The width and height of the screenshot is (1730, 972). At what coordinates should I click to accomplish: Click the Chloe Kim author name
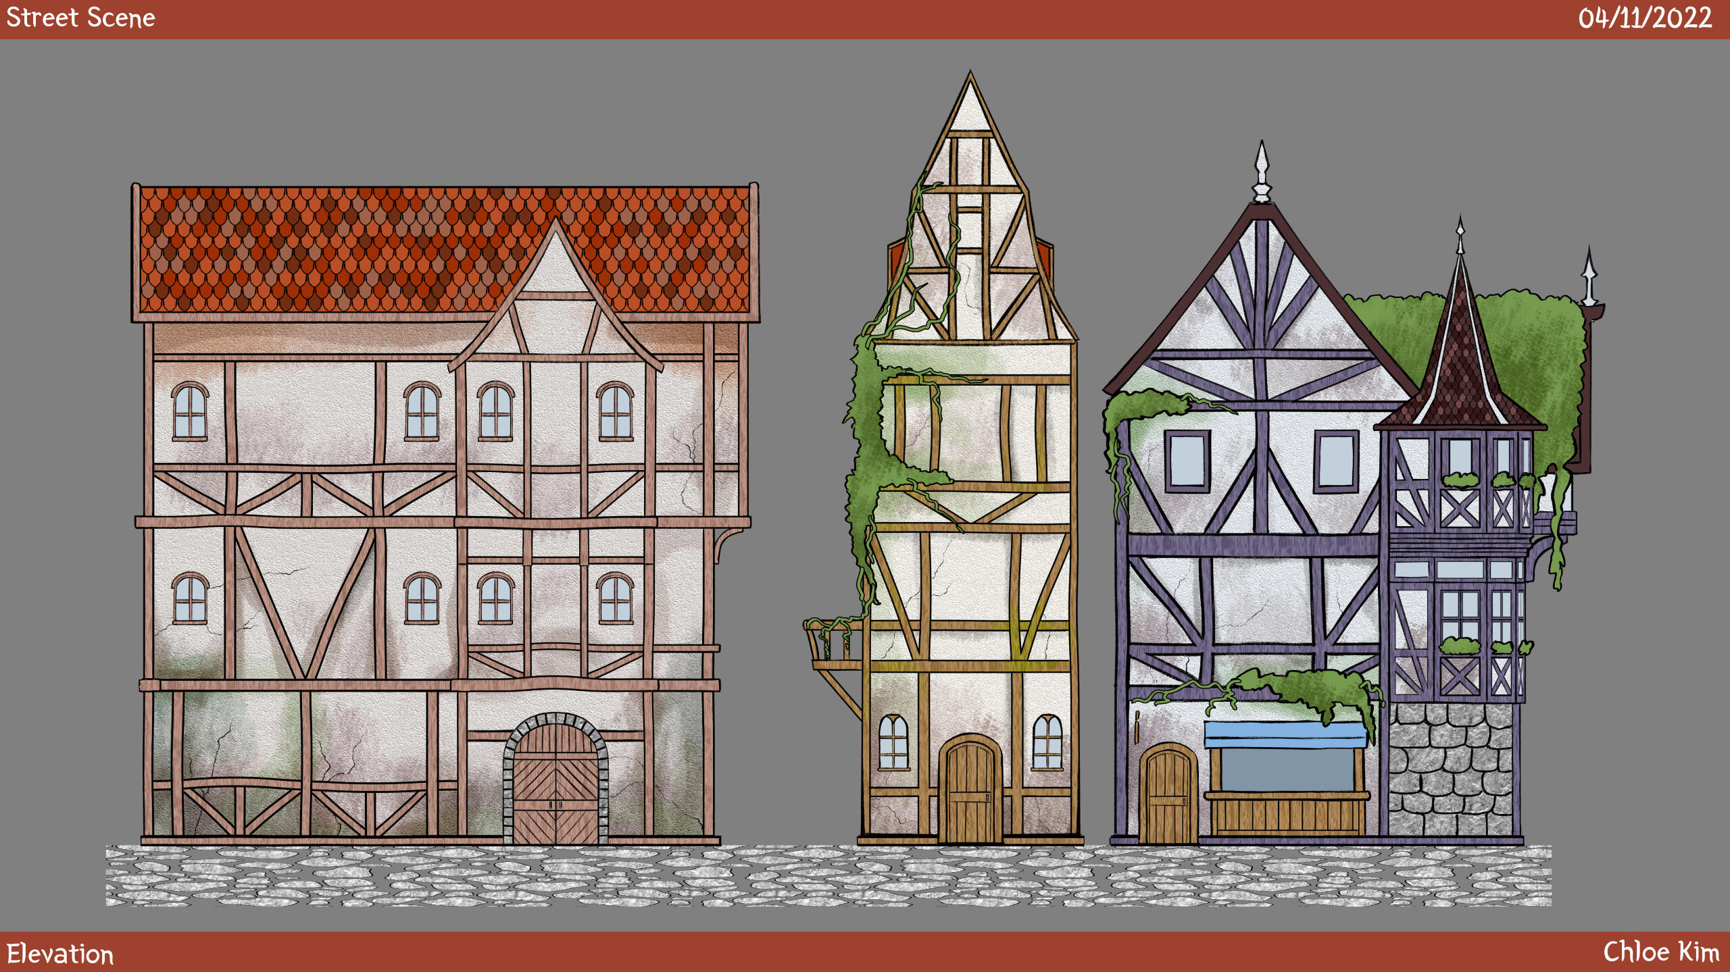(x=1661, y=952)
